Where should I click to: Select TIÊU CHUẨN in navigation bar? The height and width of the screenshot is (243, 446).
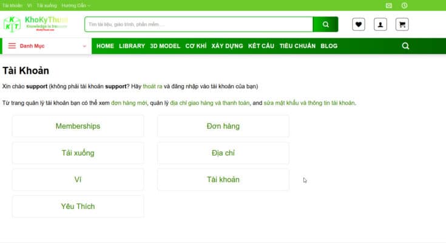297,46
